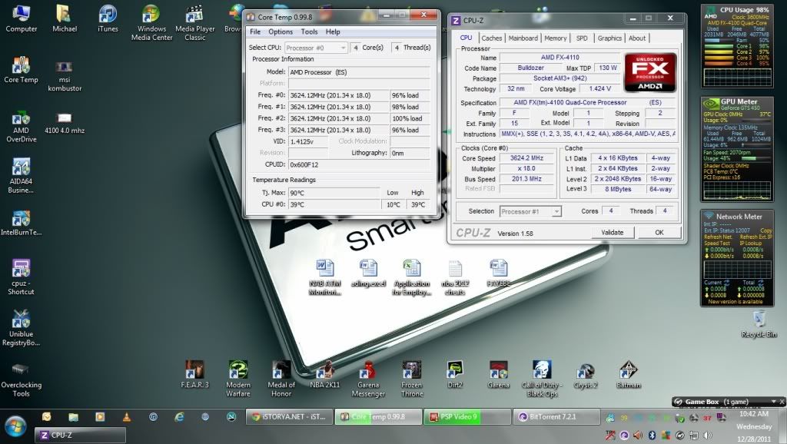
Task: Open the Windows Start menu
Action: pyautogui.click(x=15, y=426)
